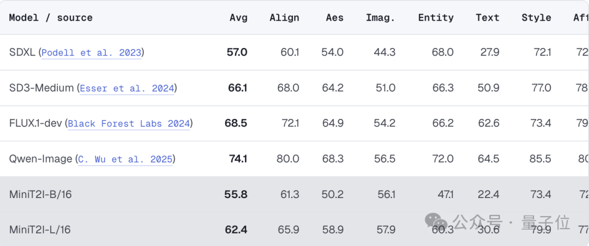Click Qwen-Image average score 74.1
This screenshot has height=246, width=589.
[238, 159]
